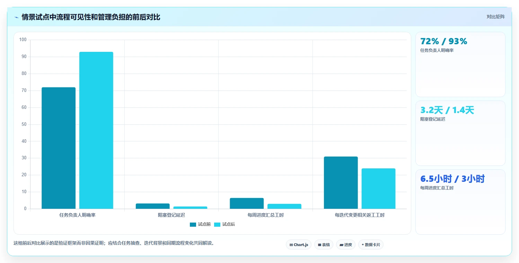Click the x-axis label 每周进度汇总工时

coord(265,215)
